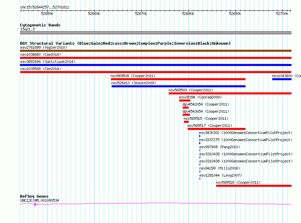Click the chr15:52644257..52701811 coordinate text
The width and height of the screenshot is (301, 223).
[45, 7]
